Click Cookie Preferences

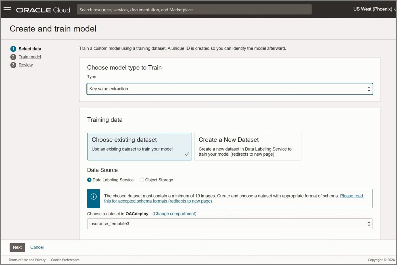[65, 260]
